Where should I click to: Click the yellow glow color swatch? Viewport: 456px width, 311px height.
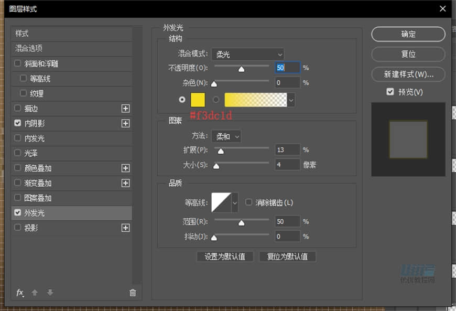pyautogui.click(x=198, y=99)
